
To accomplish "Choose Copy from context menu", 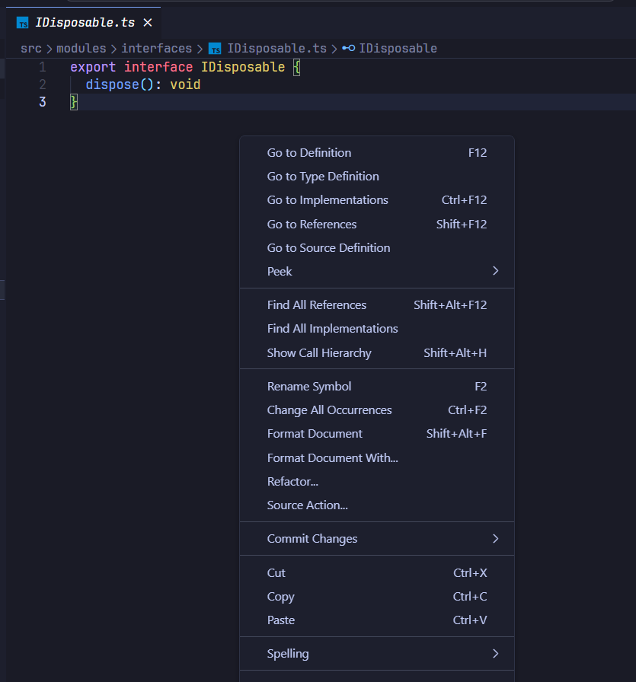I will [x=377, y=596].
